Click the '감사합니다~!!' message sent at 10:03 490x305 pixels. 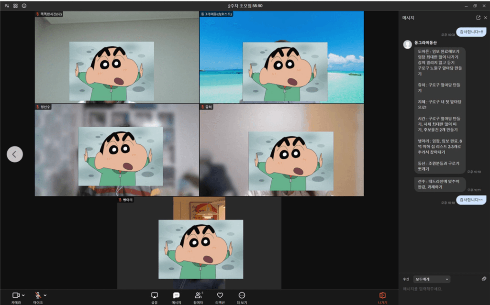click(471, 32)
